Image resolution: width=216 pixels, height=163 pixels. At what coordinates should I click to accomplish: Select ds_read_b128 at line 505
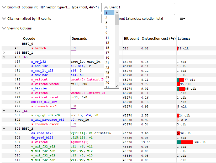pos(42,133)
